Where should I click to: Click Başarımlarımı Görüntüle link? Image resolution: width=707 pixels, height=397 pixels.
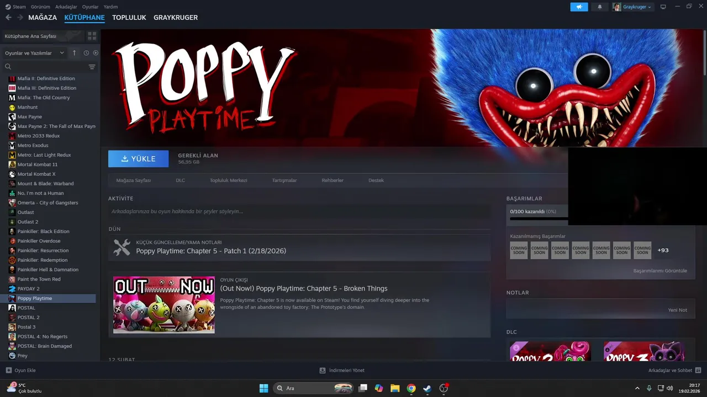pyautogui.click(x=660, y=271)
